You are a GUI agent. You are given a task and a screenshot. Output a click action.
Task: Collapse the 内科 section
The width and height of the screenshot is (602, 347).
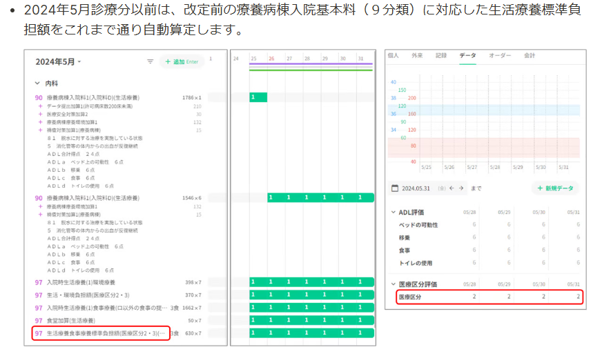pyautogui.click(x=37, y=83)
